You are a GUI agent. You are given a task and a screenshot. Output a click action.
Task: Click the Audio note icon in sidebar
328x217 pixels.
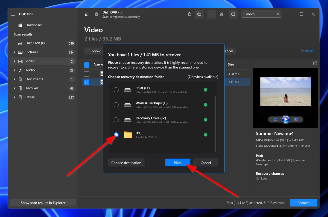[20, 70]
